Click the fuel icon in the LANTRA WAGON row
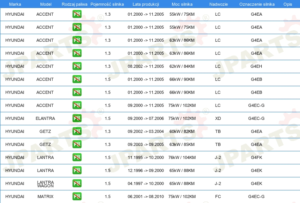Image resolution: width=300 pixels, height=203 pixels. pos(77,183)
